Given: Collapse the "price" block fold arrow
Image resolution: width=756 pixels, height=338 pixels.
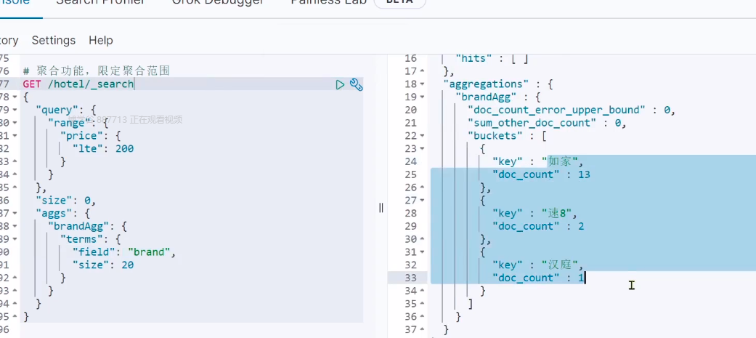Looking at the screenshot, I should coord(15,136).
